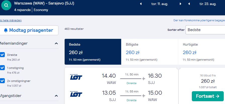Viewport: 225px width, 104px height.
Task: Click the LOT logo on return flight
Action: 76,94
